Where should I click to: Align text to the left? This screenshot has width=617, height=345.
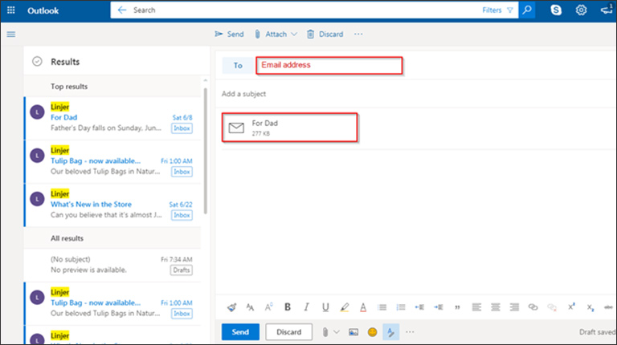click(476, 307)
